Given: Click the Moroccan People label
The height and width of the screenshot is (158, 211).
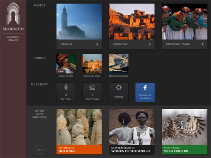Looking at the screenshot, I should (x=178, y=44).
